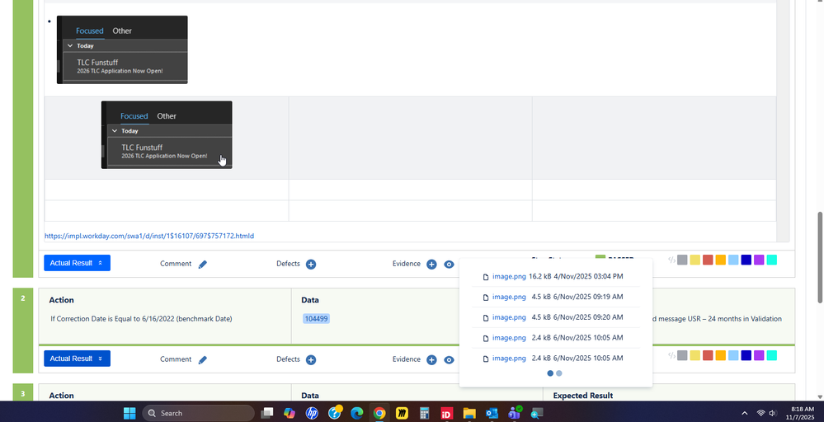Open the impl.workday.com htmld link
The height and width of the screenshot is (422, 824).
149,237
